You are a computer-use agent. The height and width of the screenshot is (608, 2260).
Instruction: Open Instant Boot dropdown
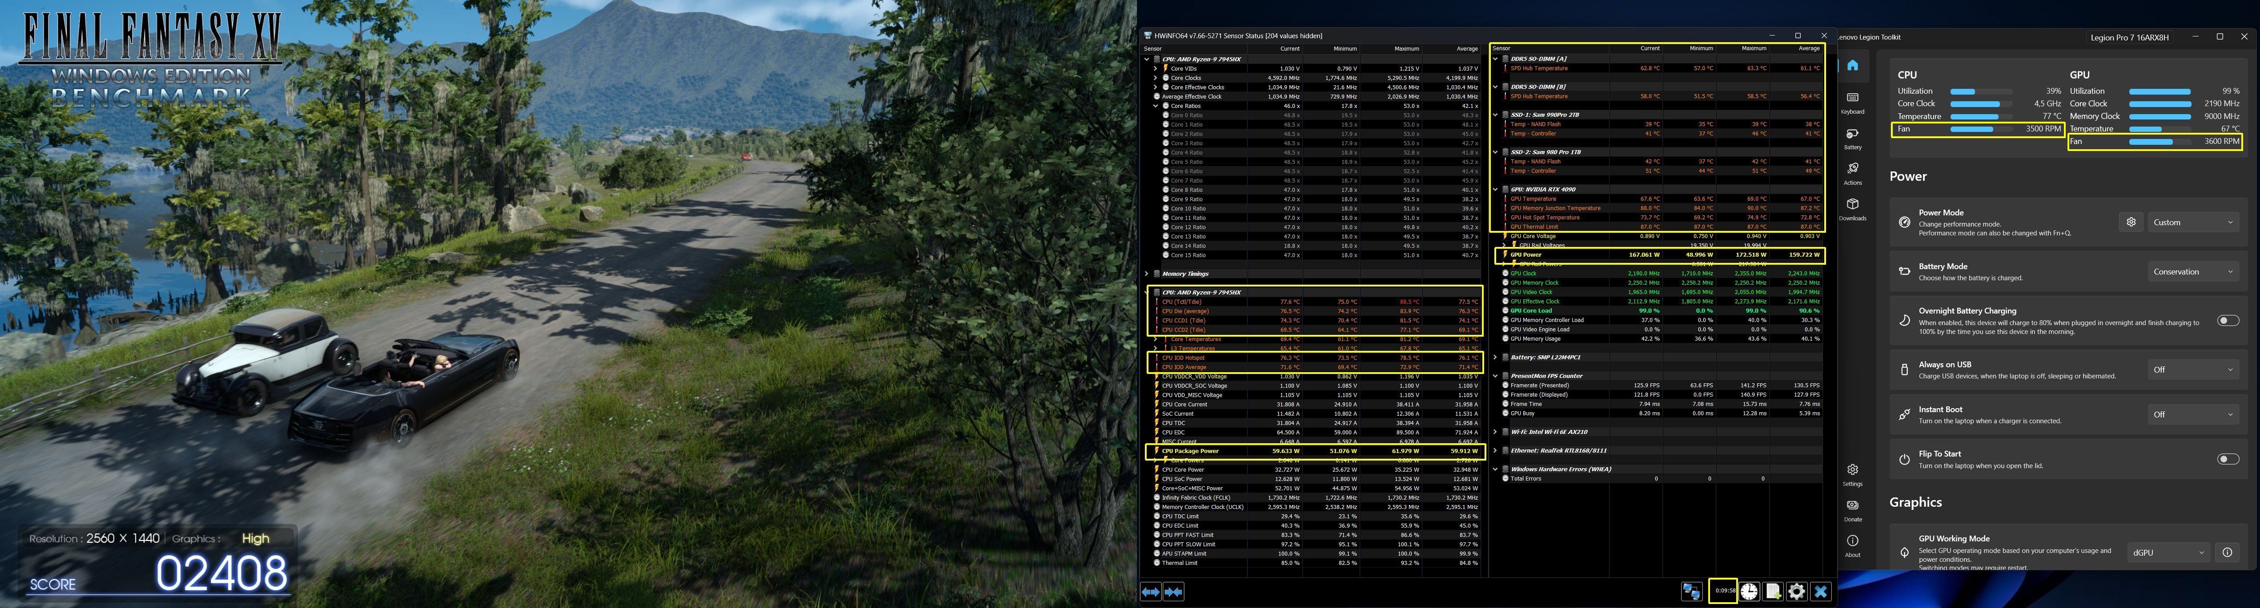pyautogui.click(x=2193, y=414)
